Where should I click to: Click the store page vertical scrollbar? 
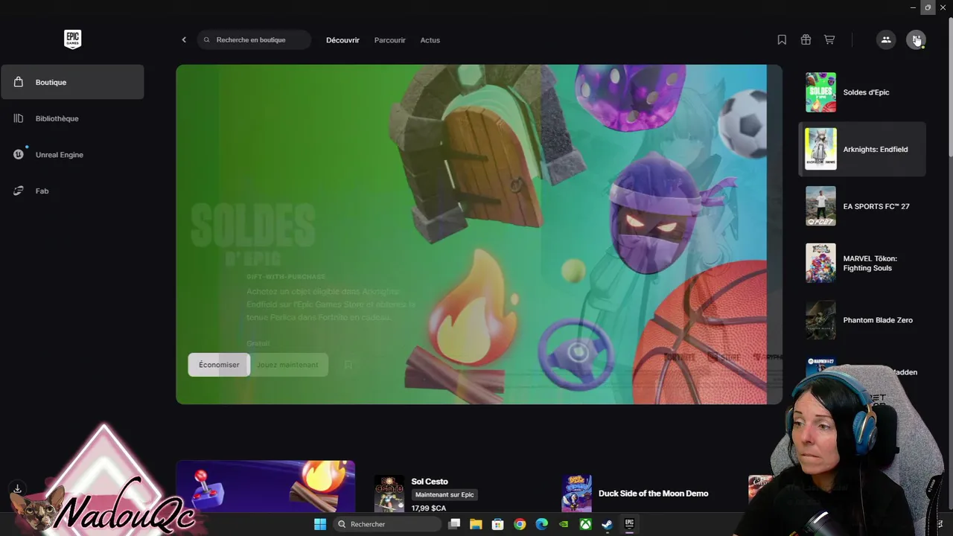tap(949, 86)
